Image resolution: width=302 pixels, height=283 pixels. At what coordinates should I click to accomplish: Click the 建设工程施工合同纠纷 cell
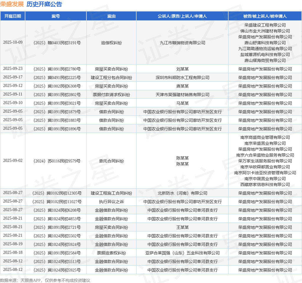(111, 193)
